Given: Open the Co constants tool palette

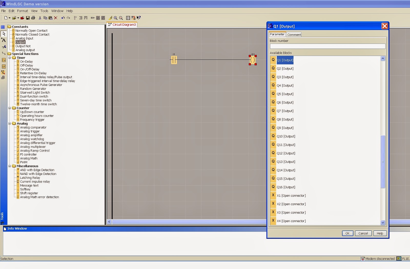Looking at the screenshot, I should [4, 60].
